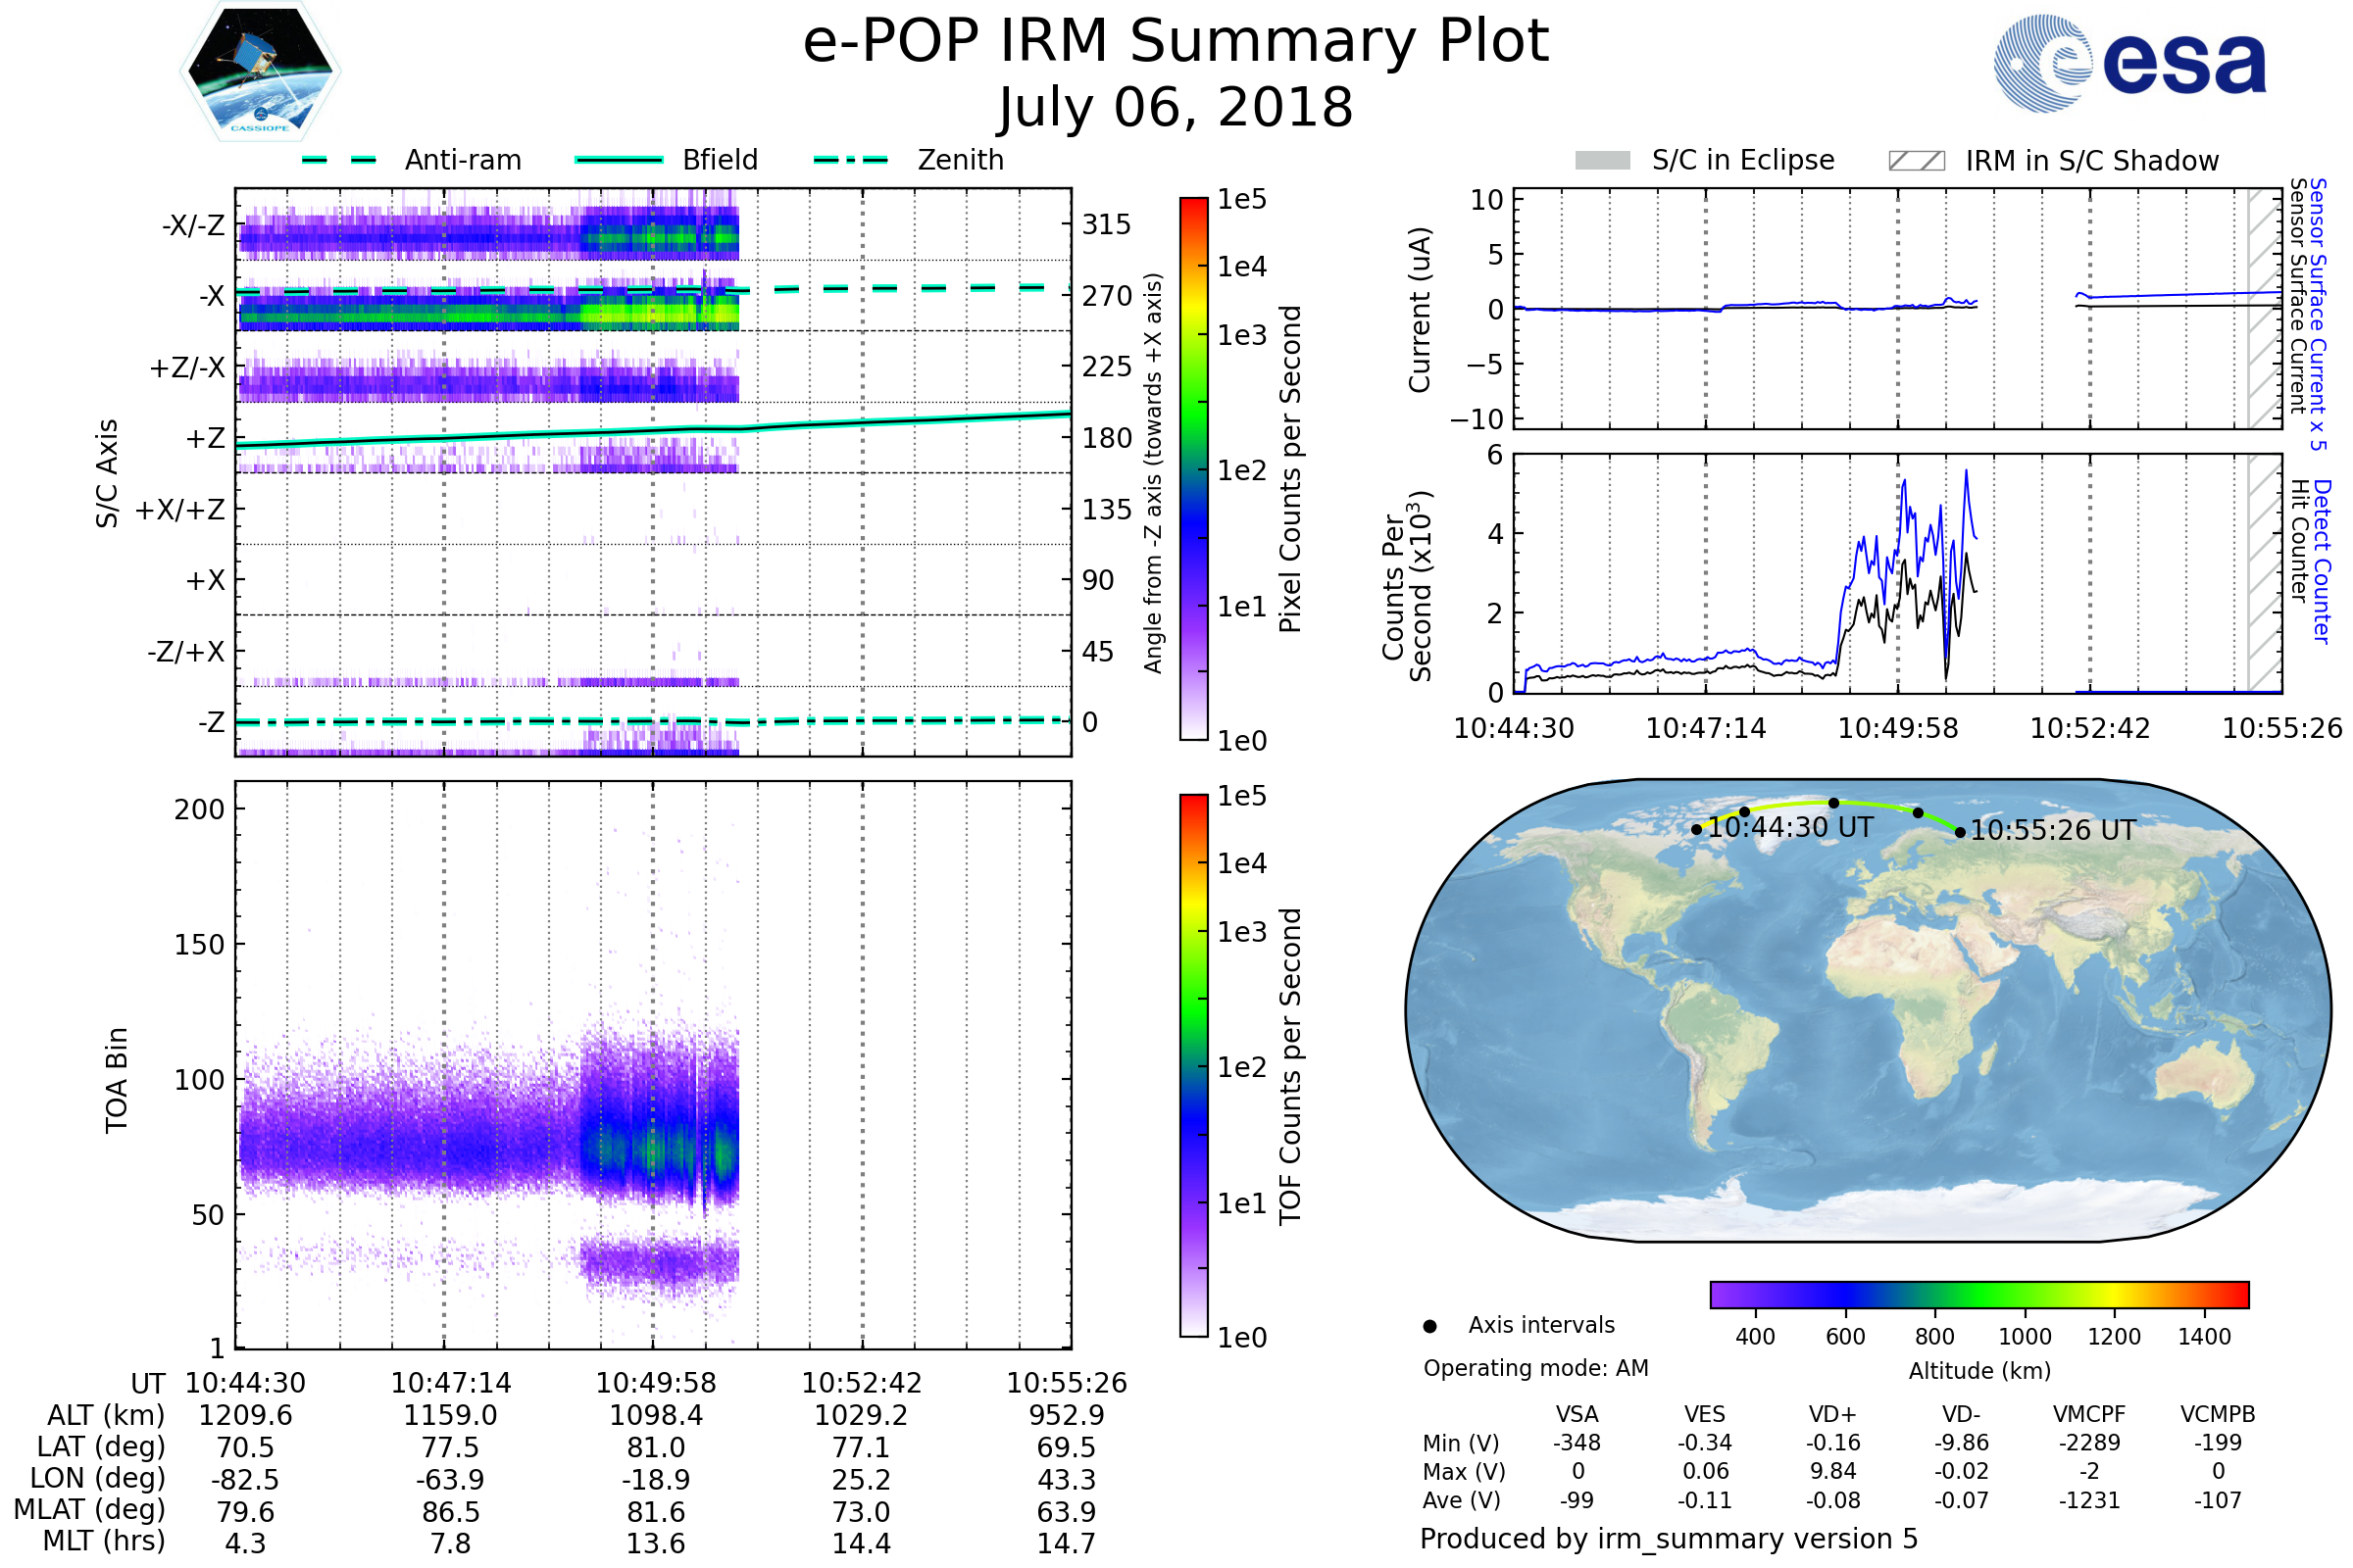Click the Zenith dash-dot legend line

point(851,160)
